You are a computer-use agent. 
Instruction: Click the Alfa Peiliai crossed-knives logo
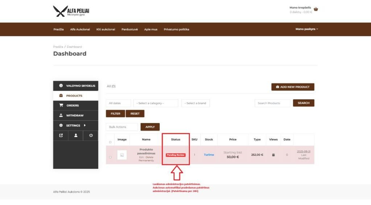coord(71,11)
